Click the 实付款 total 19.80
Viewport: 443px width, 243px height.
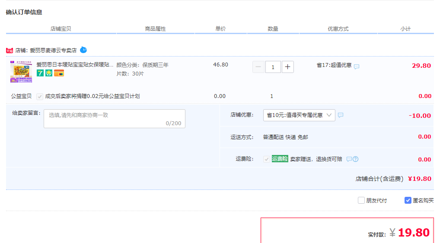click(x=414, y=233)
